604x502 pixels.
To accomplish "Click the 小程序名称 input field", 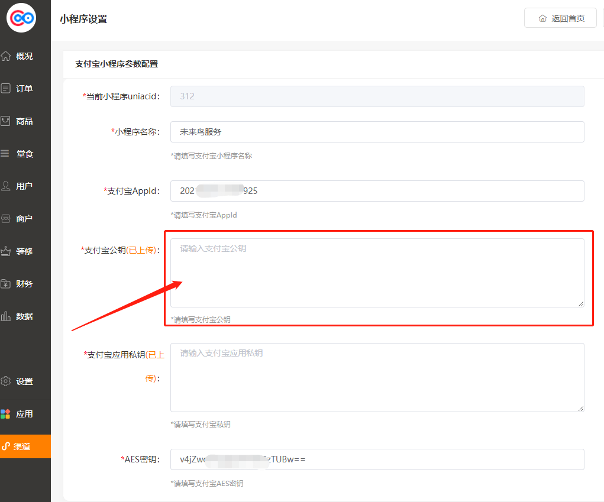I will click(377, 132).
